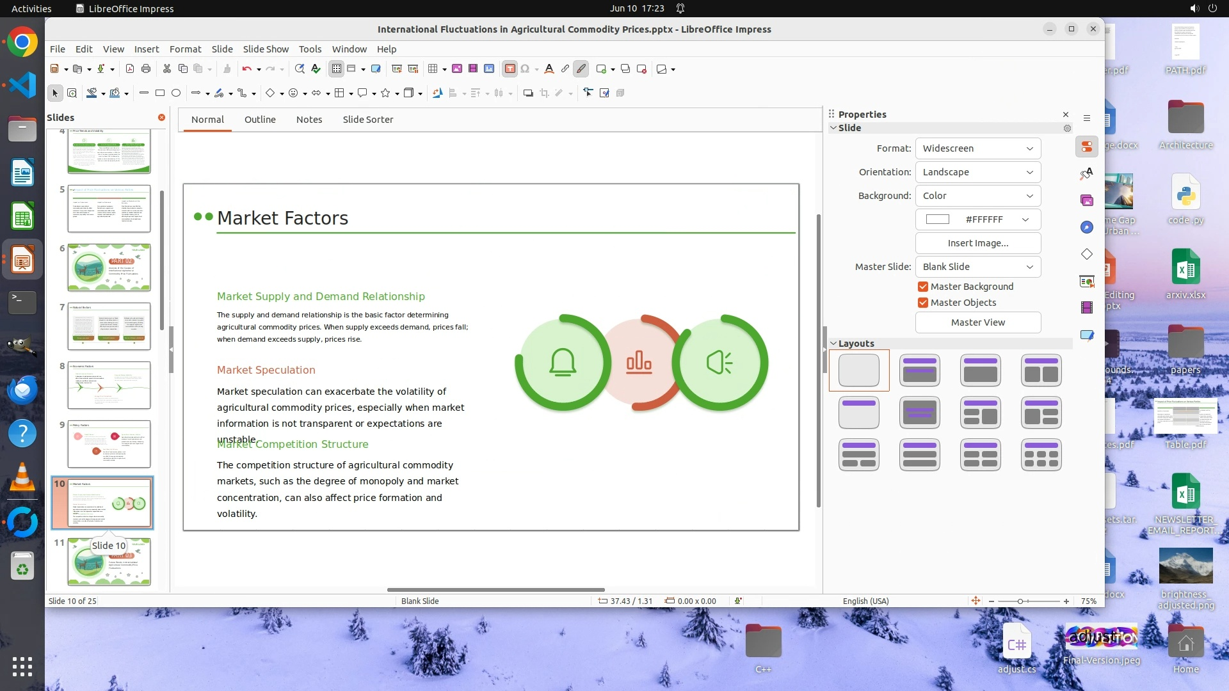Open the Slide Show menu

click(x=266, y=49)
